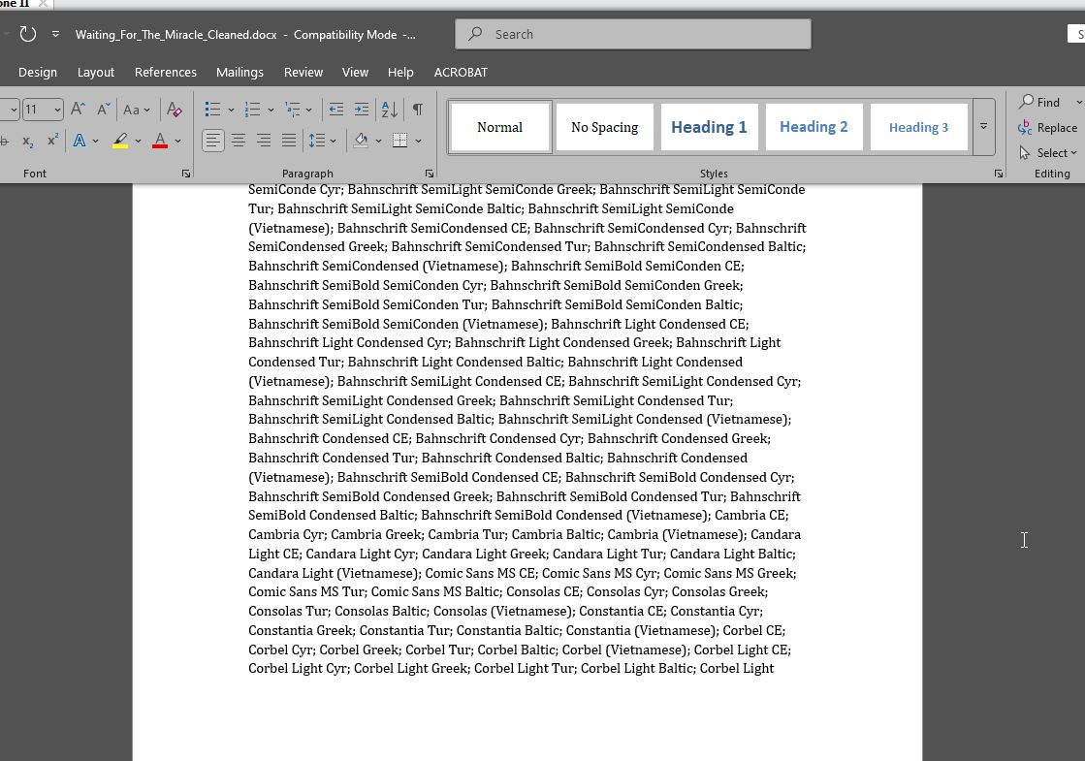Click the Line and Paragraph Spacing icon

click(317, 142)
